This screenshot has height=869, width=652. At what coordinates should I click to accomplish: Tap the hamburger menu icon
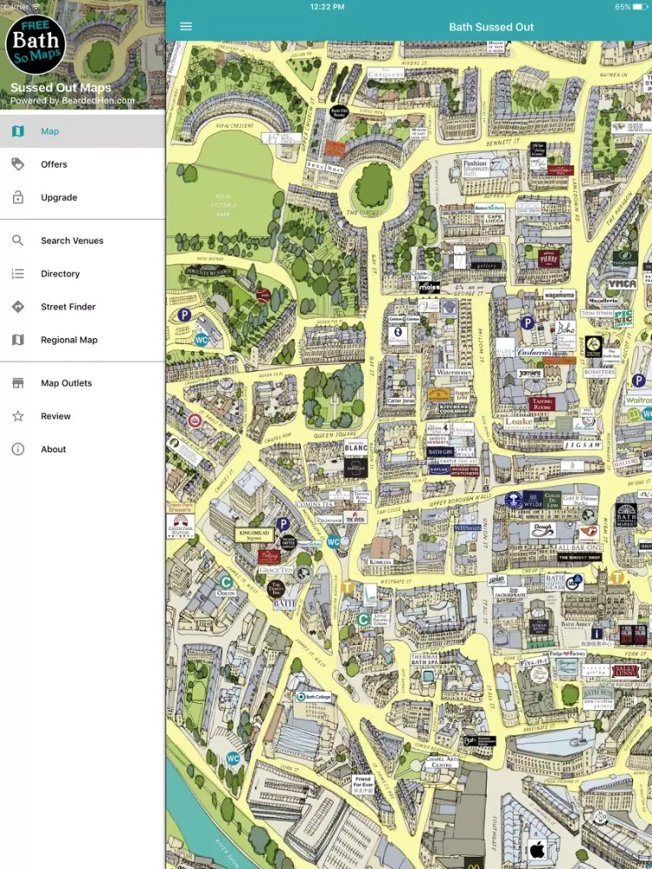(186, 27)
